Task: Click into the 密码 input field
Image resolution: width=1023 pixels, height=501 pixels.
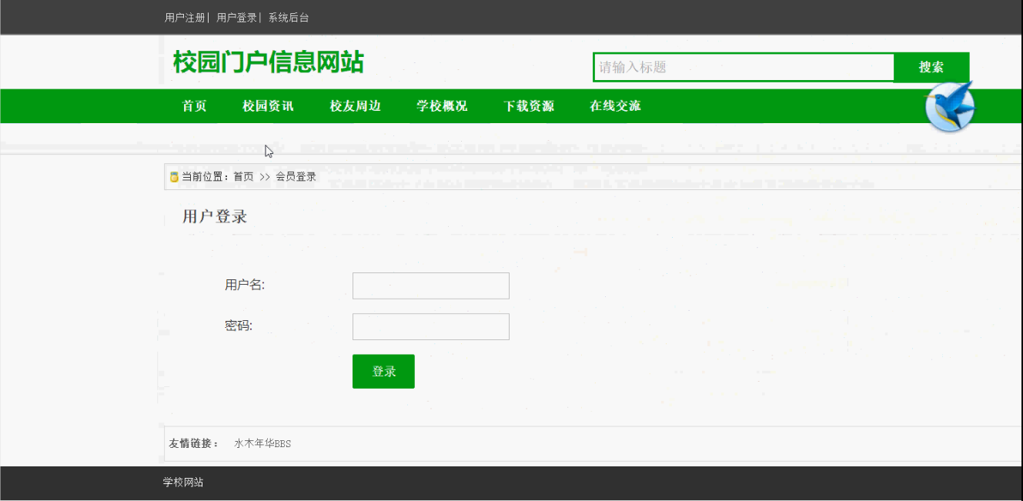Action: pyautogui.click(x=430, y=326)
